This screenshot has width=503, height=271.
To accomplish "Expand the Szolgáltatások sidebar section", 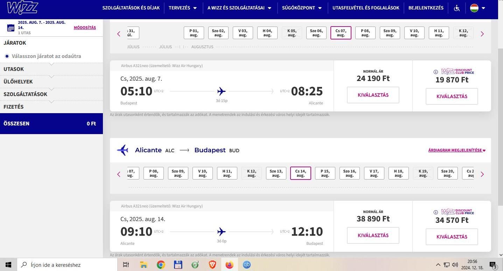I will click(51, 94).
